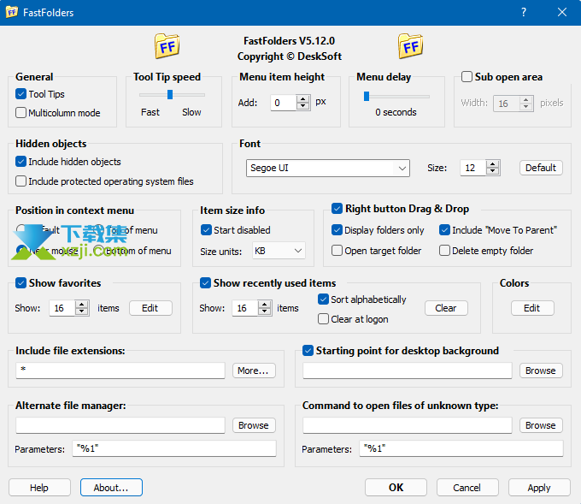Browse for Alternate file manager

click(x=254, y=425)
